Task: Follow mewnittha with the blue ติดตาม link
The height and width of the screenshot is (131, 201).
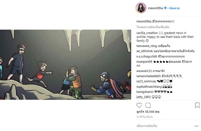Action: (175, 8)
